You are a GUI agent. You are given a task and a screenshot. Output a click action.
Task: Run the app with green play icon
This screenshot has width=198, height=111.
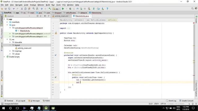(63, 9)
